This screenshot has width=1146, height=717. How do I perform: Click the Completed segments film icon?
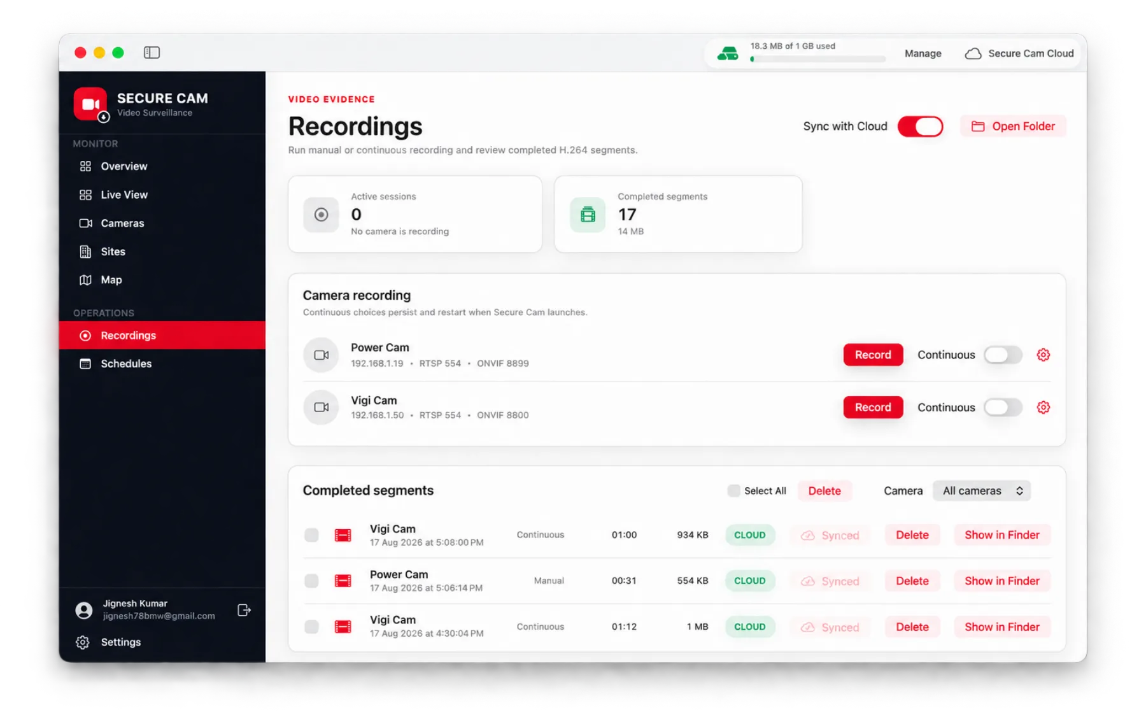[588, 215]
